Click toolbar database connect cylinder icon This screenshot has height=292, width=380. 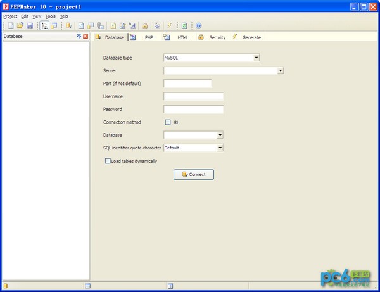click(68, 25)
